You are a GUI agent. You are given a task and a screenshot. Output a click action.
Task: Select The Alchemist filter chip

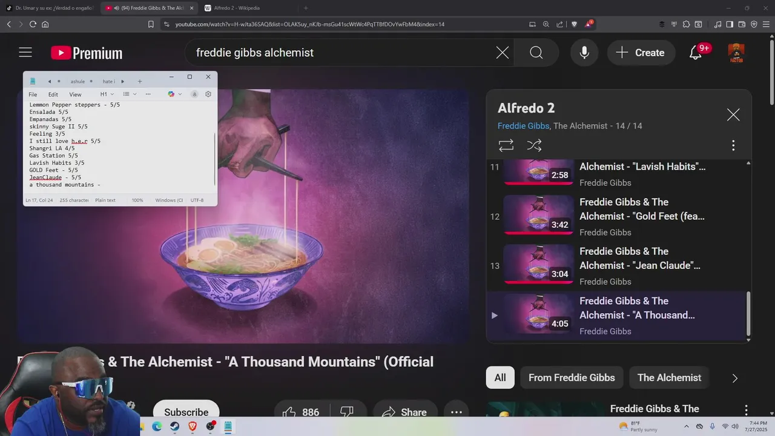(x=669, y=378)
